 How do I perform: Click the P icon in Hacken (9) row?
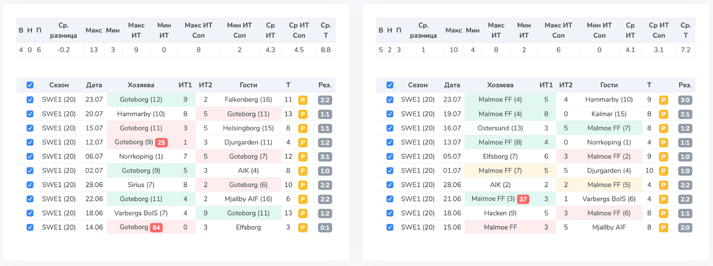tap(663, 214)
